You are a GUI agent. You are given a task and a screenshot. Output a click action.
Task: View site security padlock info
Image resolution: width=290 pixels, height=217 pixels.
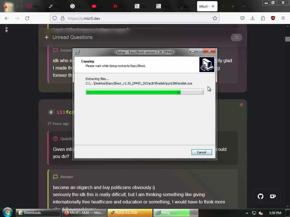(63, 18)
